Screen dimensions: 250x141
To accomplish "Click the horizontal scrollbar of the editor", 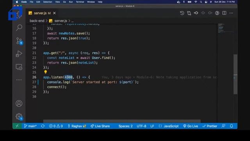I will [x=122, y=121].
